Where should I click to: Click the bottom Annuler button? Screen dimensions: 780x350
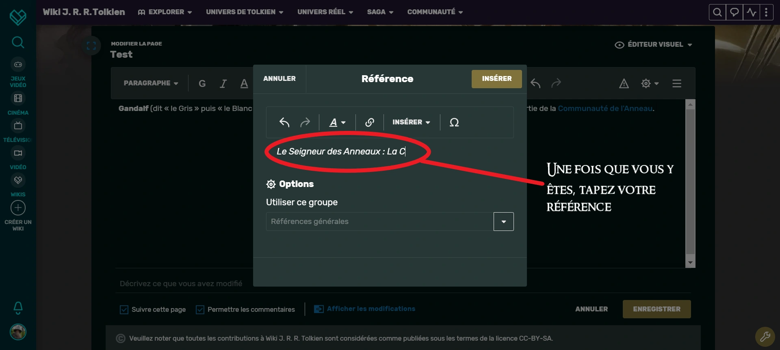(591, 309)
